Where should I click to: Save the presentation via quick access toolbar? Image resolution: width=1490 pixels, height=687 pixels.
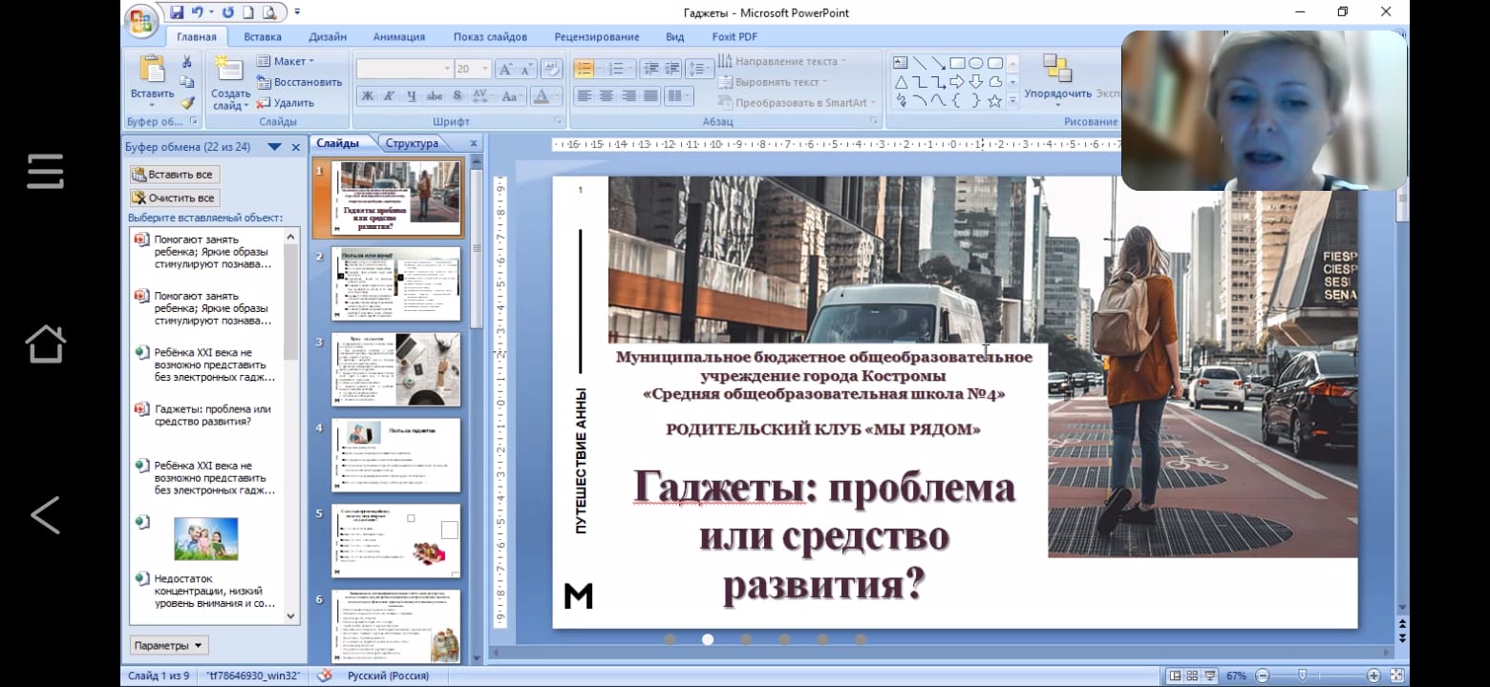177,12
